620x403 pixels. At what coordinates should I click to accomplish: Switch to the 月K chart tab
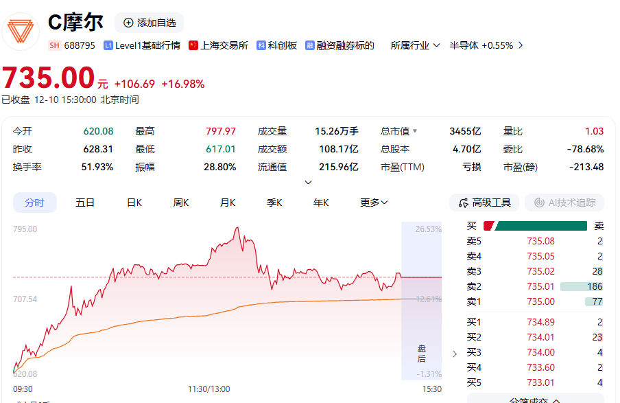pos(228,203)
